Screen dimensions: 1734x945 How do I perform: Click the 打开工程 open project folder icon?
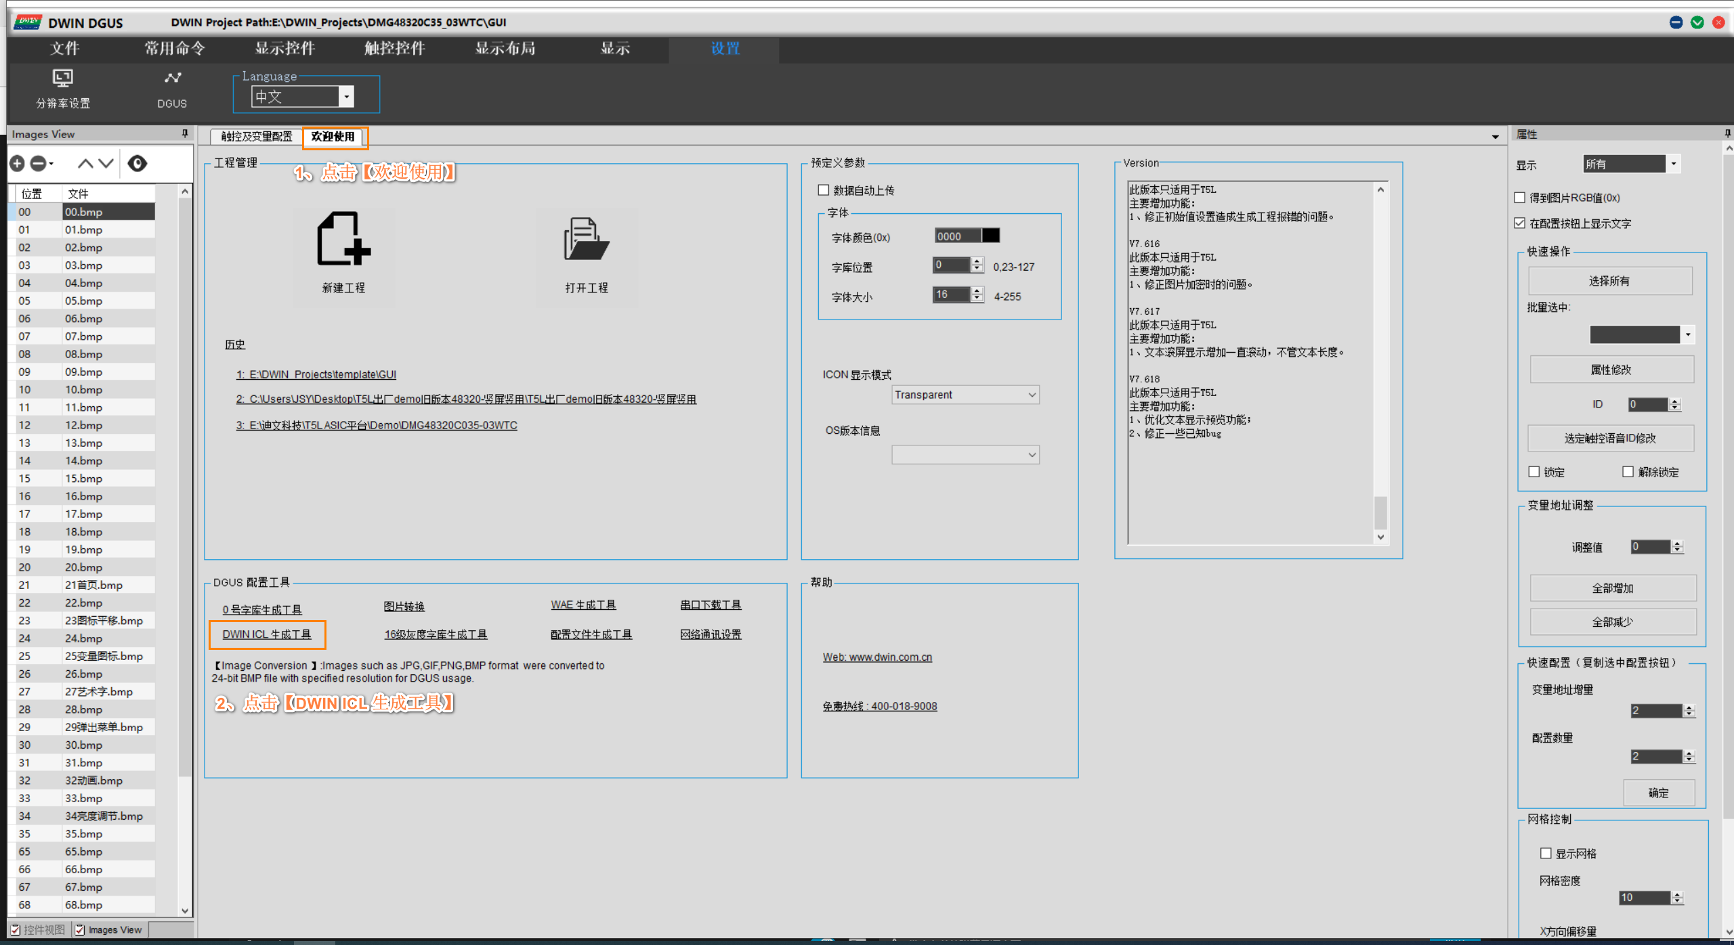[587, 238]
